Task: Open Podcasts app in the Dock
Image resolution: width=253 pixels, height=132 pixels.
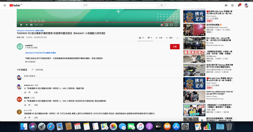Action: pos(149,126)
